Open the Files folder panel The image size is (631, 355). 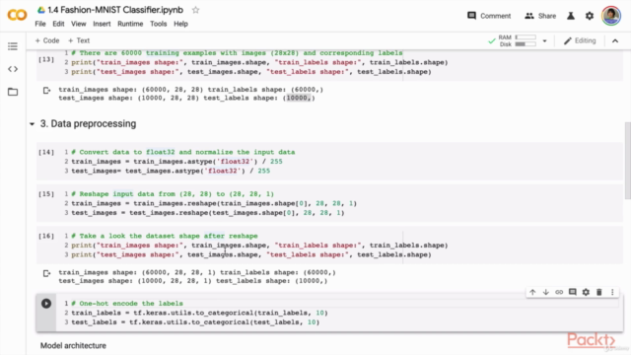coord(13,92)
